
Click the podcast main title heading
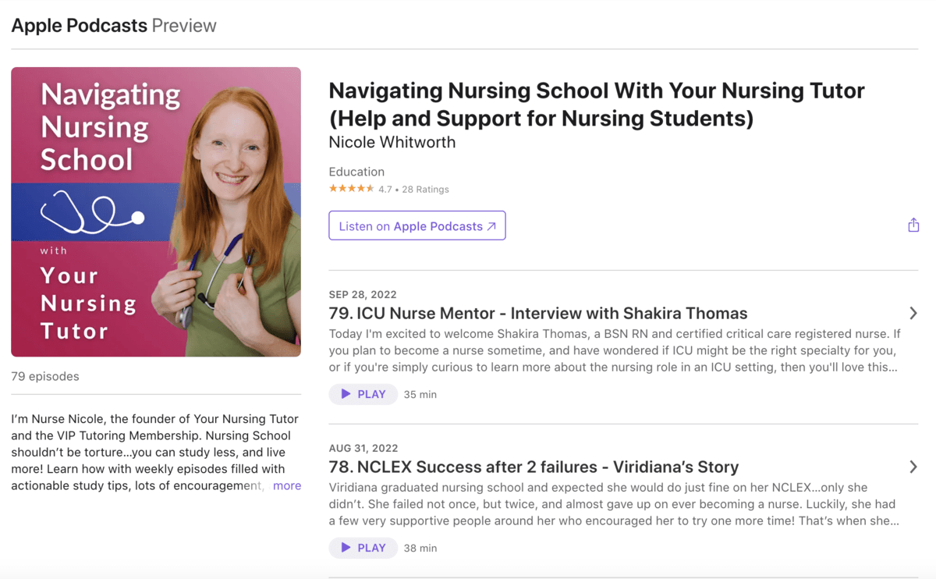(x=596, y=105)
